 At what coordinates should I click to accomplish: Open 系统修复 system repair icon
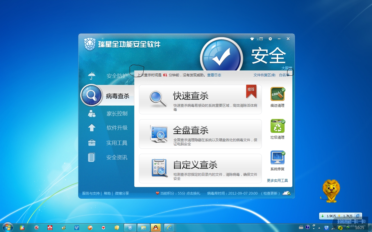click(x=278, y=157)
